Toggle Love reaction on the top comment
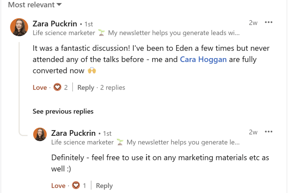292x193 pixels. 40,87
